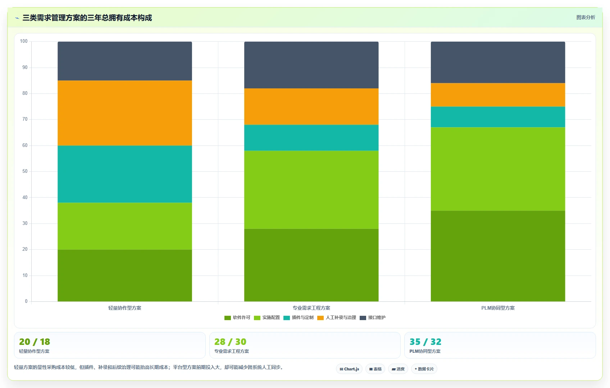
Task: Toggle the 插件与定制 legend item
Action: tap(299, 318)
